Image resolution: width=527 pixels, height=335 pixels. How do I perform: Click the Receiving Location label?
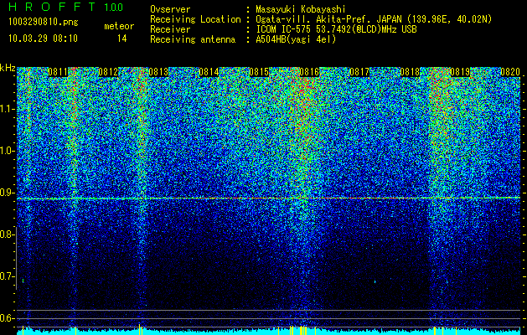tap(195, 19)
